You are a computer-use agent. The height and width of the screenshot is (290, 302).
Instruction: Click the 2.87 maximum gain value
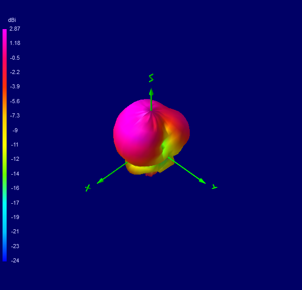(15, 29)
